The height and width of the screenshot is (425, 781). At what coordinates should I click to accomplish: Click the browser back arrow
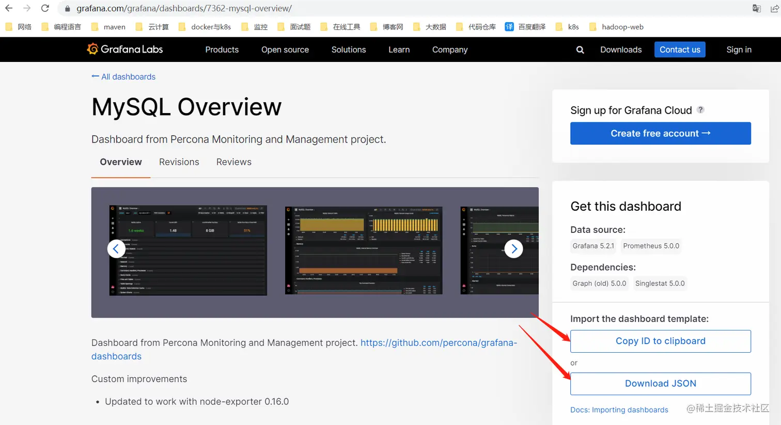[x=9, y=8]
